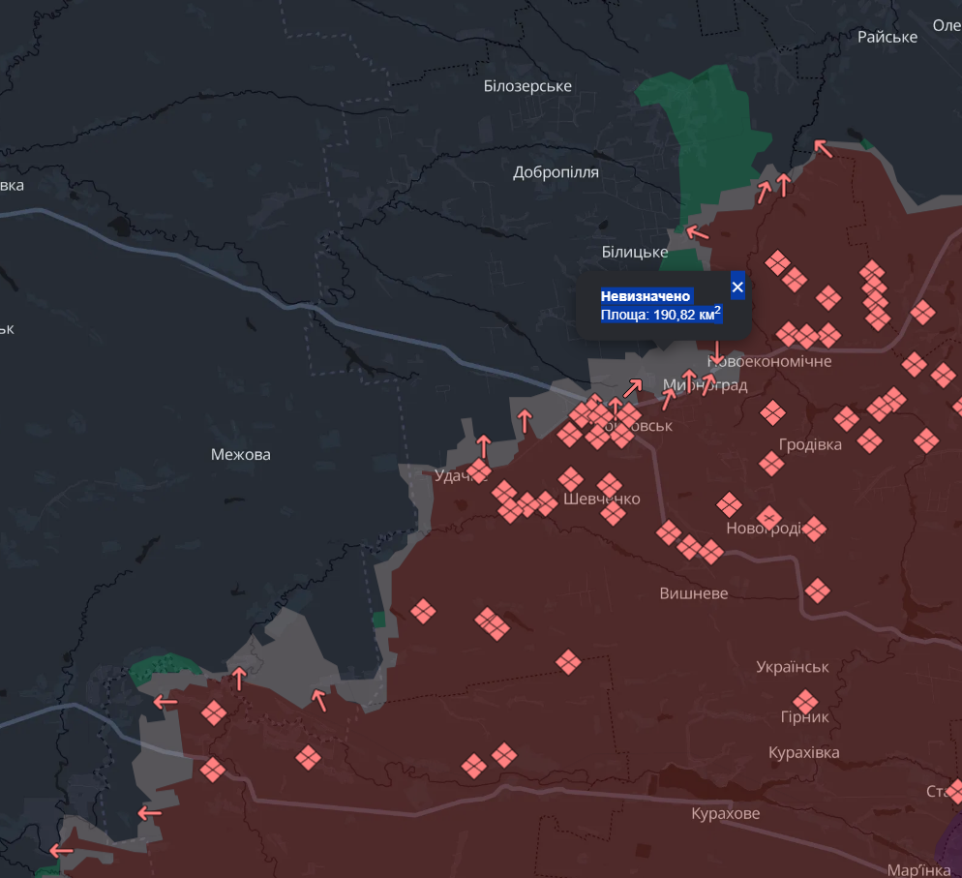Click the Курахове city label
This screenshot has width=962, height=878.
coord(726,813)
